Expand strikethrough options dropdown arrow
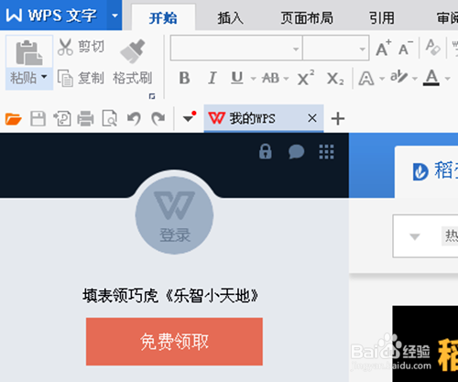The width and height of the screenshot is (458, 382). [x=286, y=79]
